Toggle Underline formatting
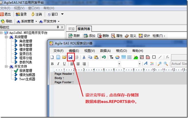Image resolution: width=188 pixels, height=118 pixels. point(64,64)
